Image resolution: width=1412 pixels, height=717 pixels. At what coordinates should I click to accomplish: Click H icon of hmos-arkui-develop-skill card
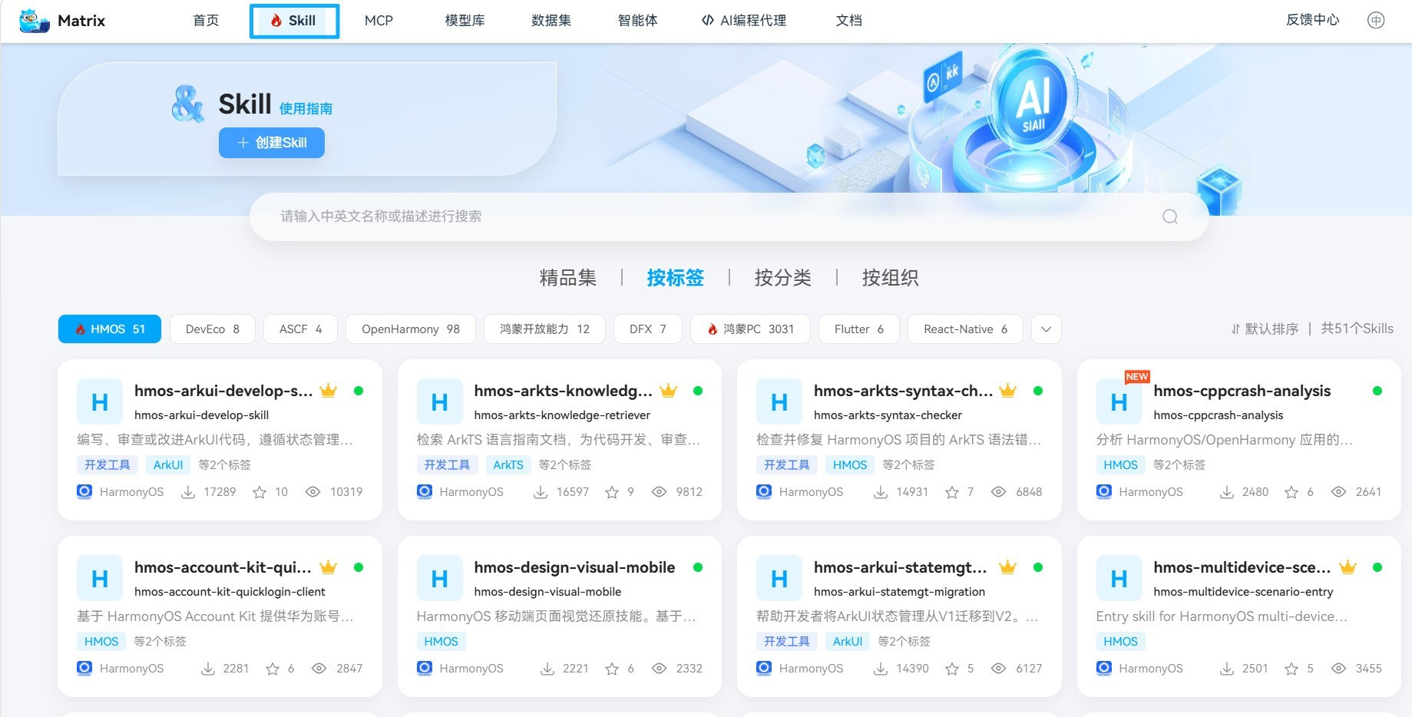click(x=100, y=401)
